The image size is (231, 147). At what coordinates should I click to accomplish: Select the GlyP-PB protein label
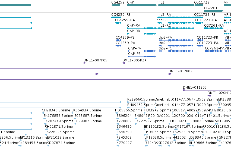(134, 54)
